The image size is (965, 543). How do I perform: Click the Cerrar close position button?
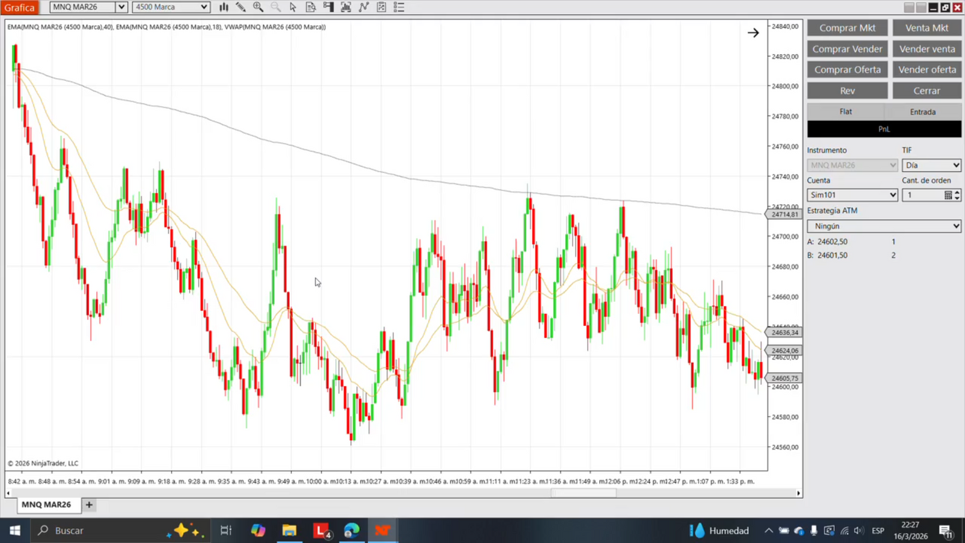click(x=927, y=91)
